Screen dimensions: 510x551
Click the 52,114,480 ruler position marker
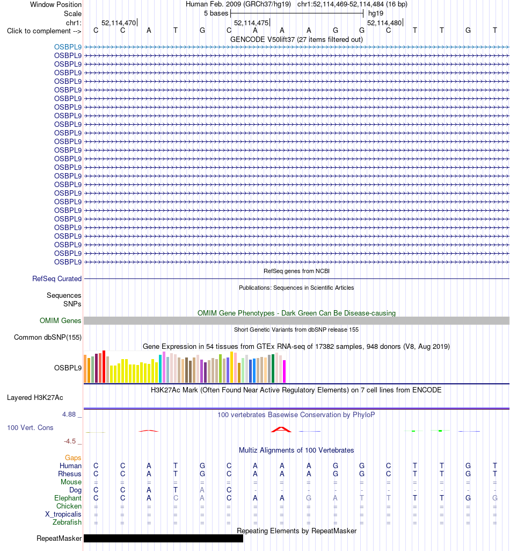(x=385, y=23)
